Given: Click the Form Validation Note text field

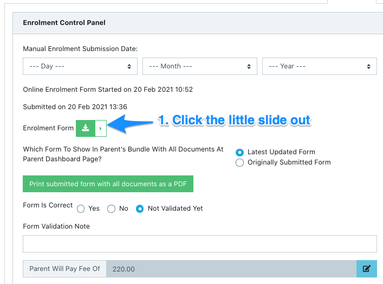Looking at the screenshot, I should click(x=199, y=244).
